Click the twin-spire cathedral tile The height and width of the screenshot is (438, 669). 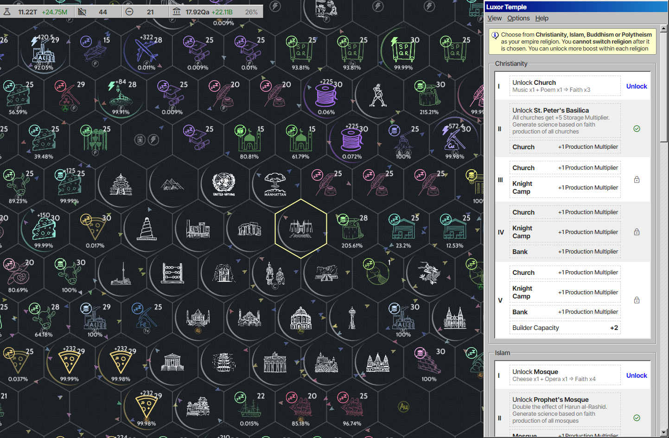click(455, 317)
